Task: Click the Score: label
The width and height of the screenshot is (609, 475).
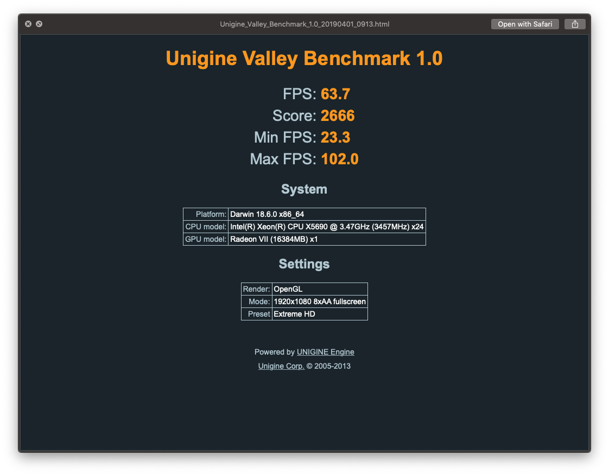Action: (294, 115)
